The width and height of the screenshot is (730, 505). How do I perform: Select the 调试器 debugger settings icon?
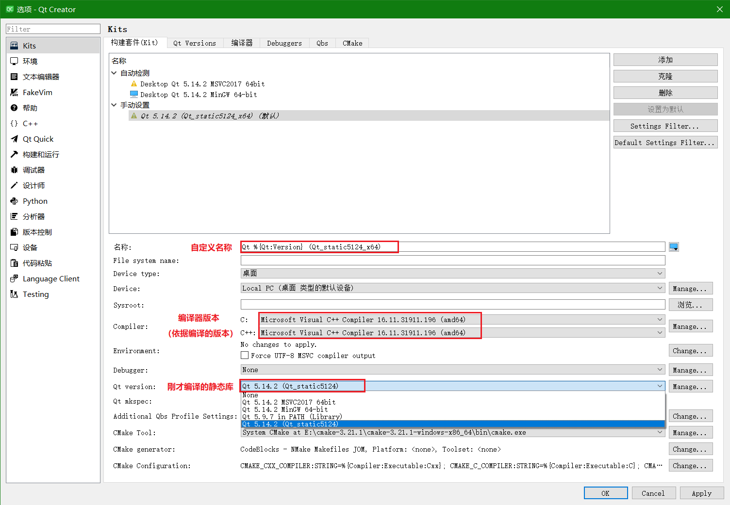pyautogui.click(x=33, y=170)
